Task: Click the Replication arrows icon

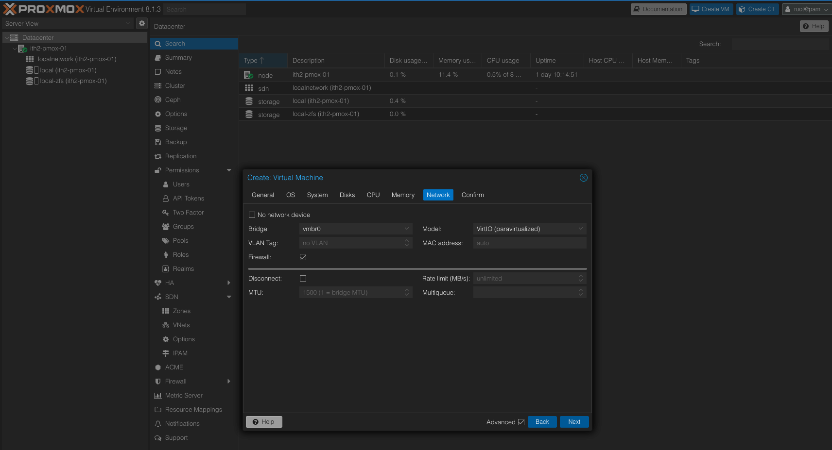Action: click(158, 156)
